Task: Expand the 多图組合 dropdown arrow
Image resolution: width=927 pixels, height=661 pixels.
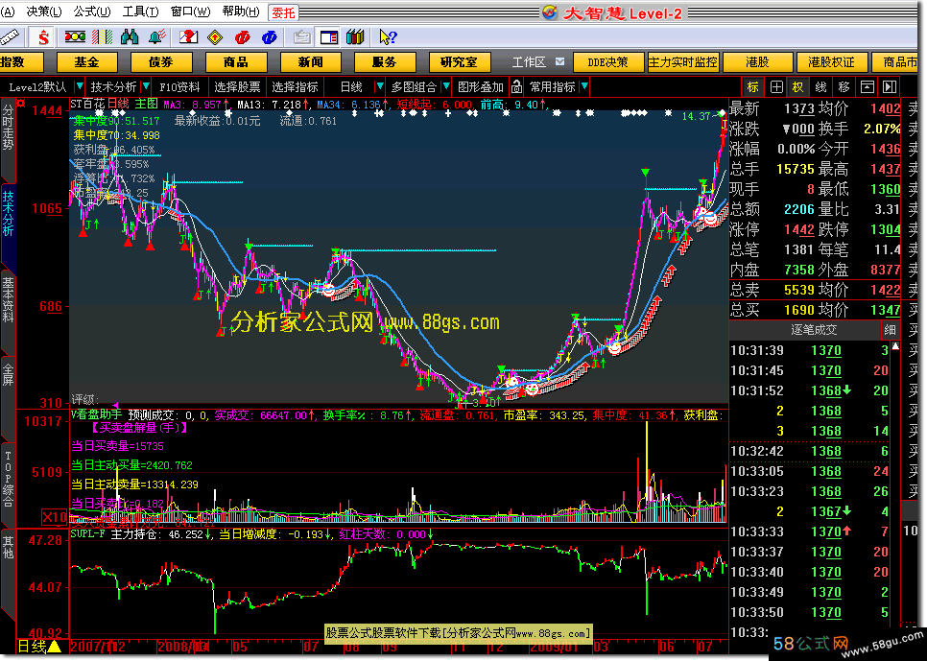Action: tap(446, 86)
